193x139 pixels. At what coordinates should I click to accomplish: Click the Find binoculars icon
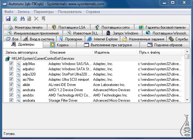(22, 19)
